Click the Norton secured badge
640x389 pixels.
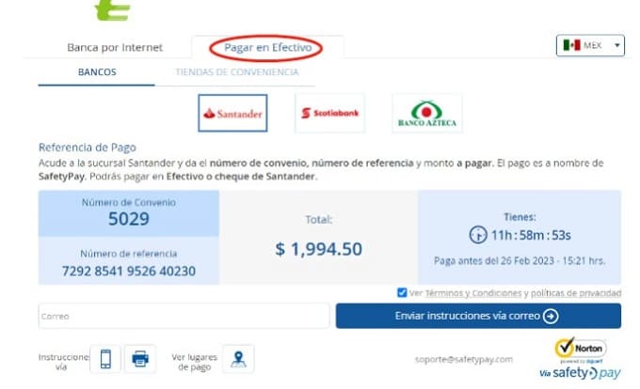pyautogui.click(x=581, y=350)
